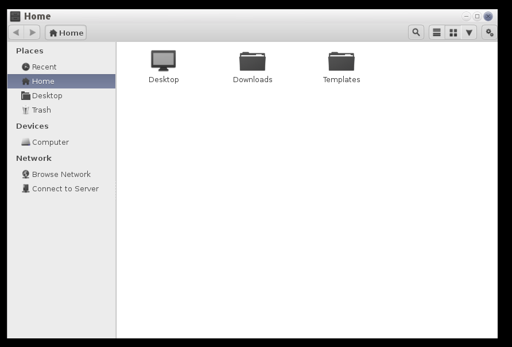Screen dimensions: 512x347
Task: Go back with the left arrow button
Action: [16, 33]
